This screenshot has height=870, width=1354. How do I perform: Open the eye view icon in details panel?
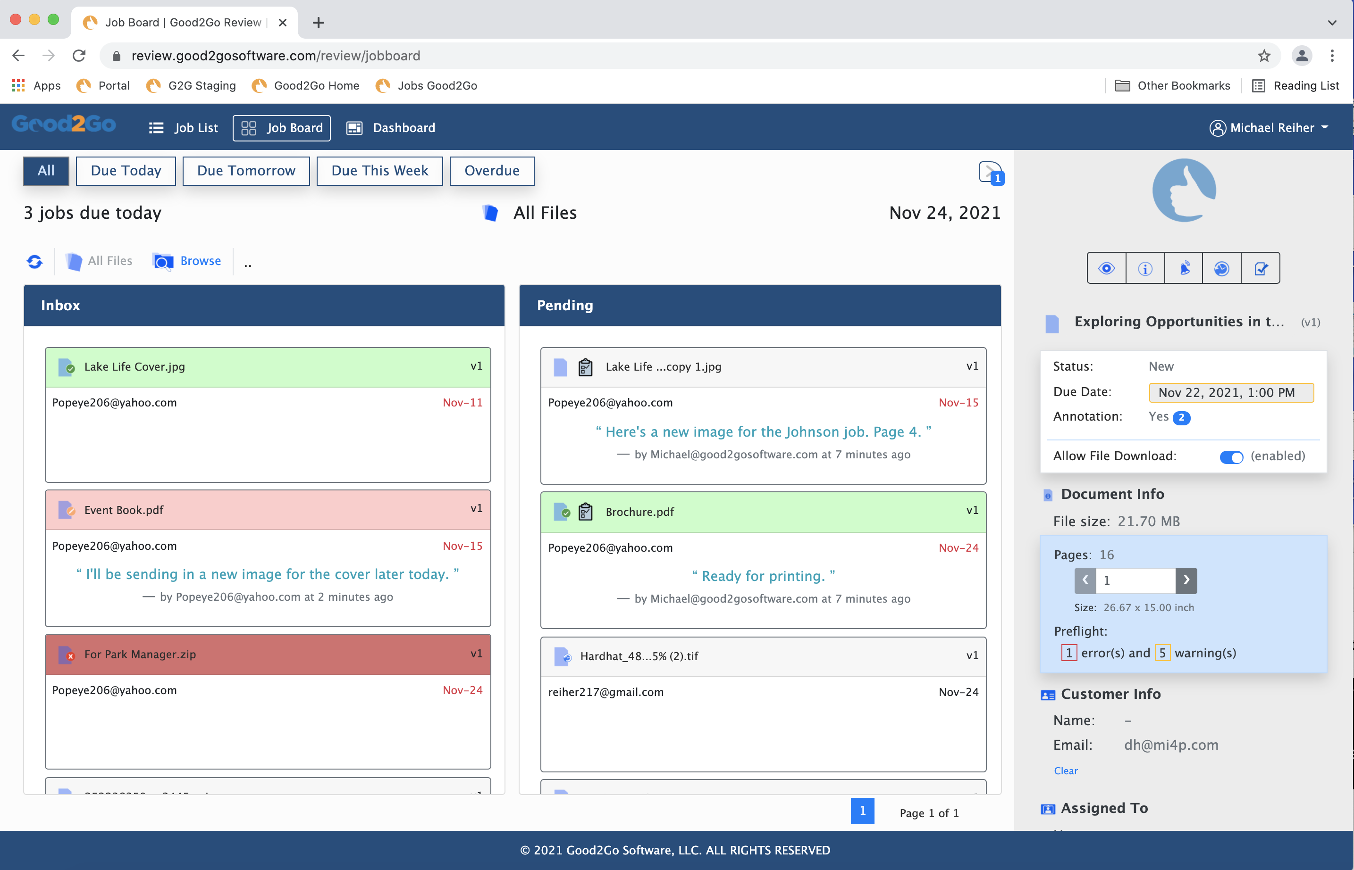click(x=1106, y=268)
